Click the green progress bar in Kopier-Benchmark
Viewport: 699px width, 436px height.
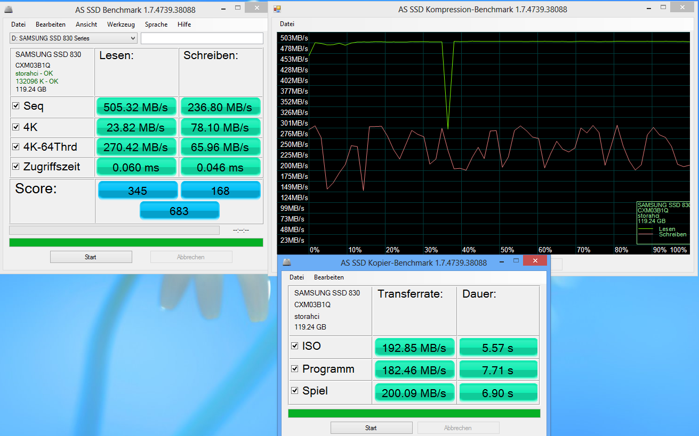414,413
